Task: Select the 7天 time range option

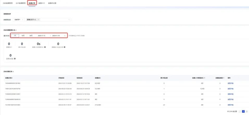Action: pyautogui.click(x=15, y=35)
